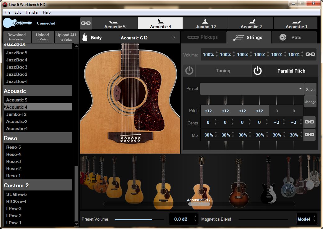Toggle the Parallel Pitch power button
Image resolution: width=323 pixels, height=229 pixels.
[x=257, y=70]
